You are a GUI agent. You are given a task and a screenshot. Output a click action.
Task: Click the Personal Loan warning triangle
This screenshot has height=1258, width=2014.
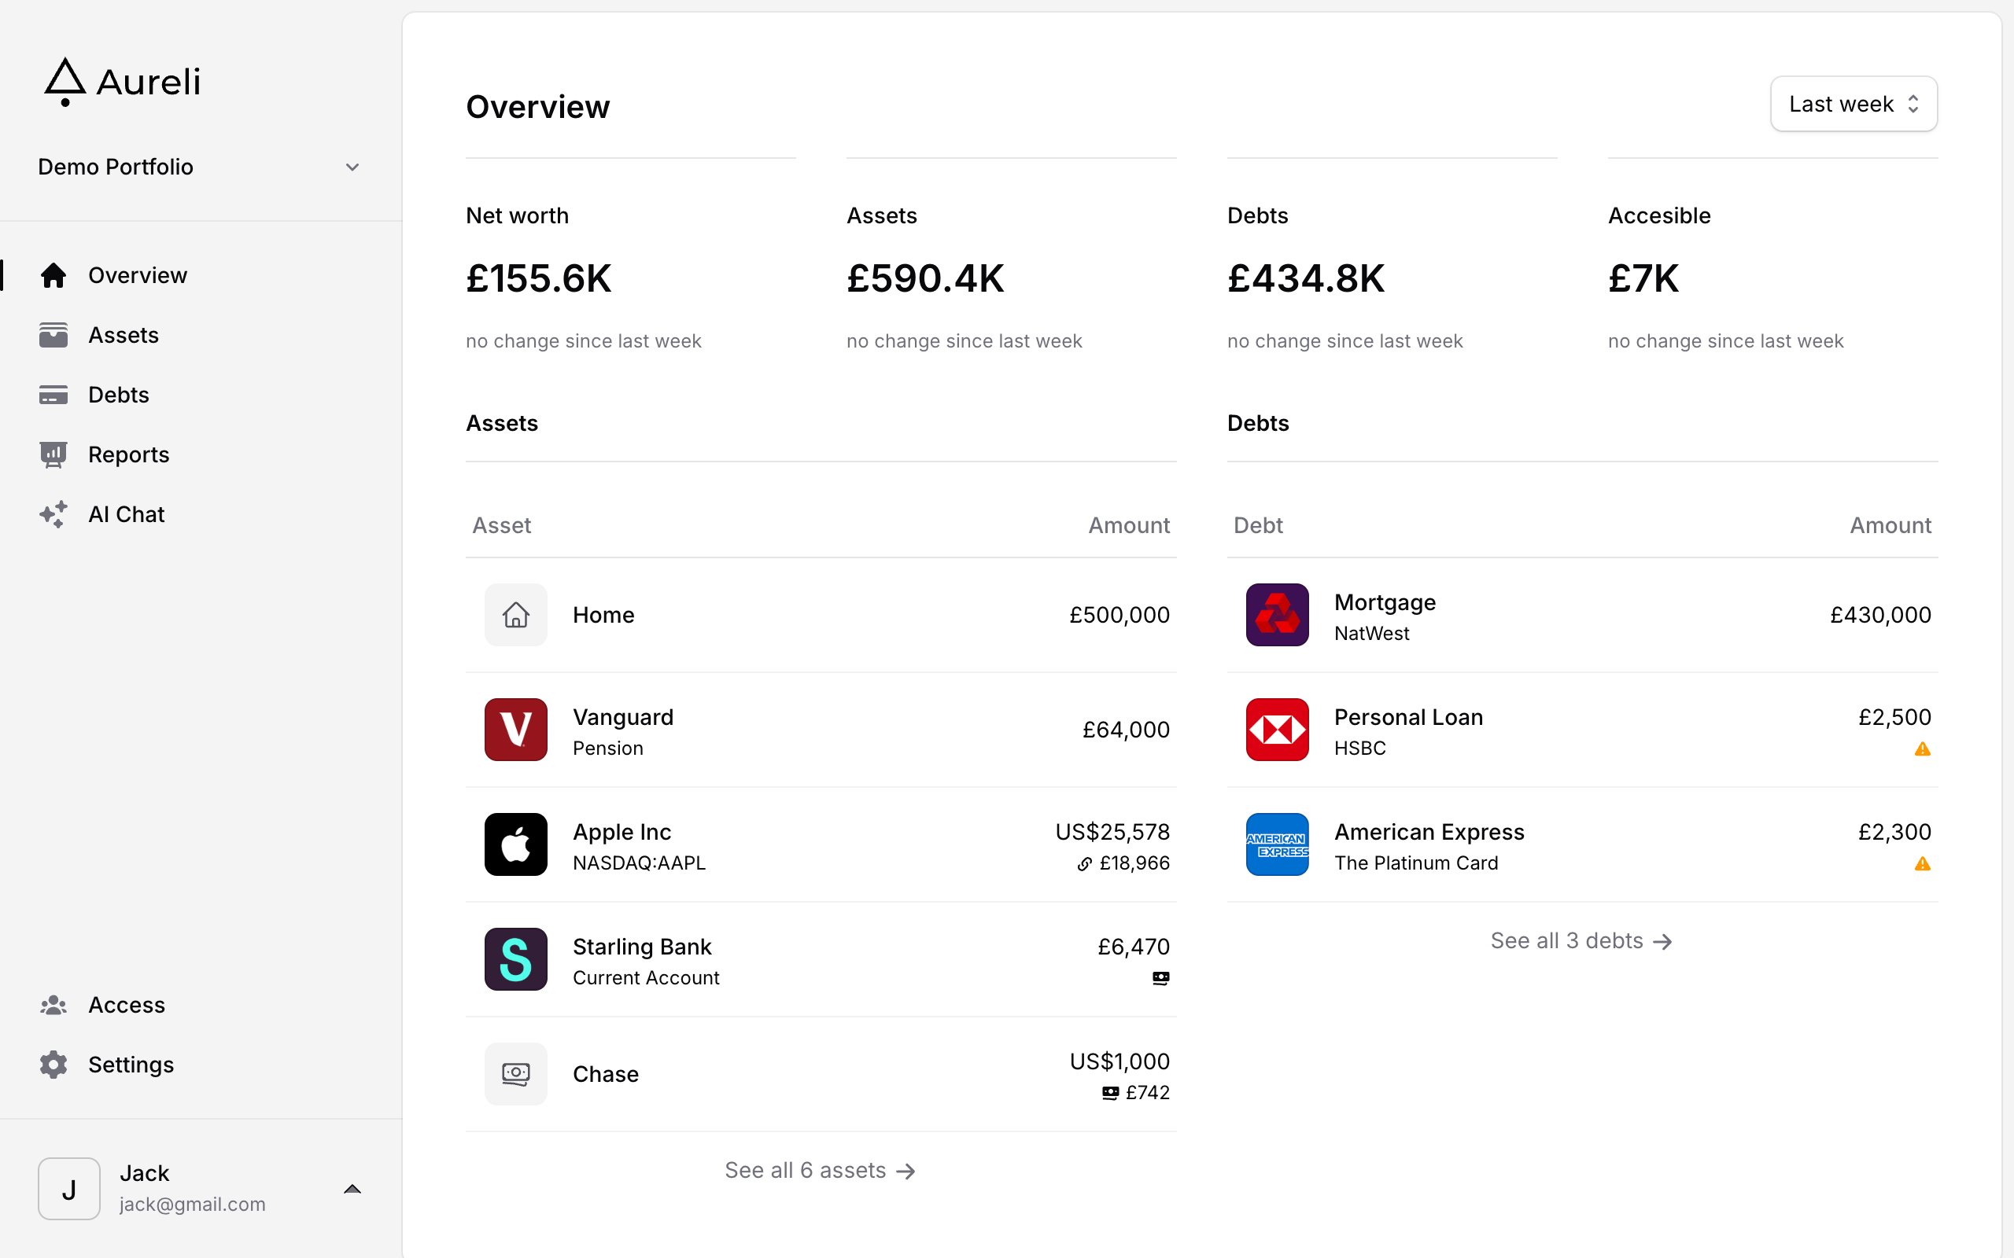(1922, 749)
